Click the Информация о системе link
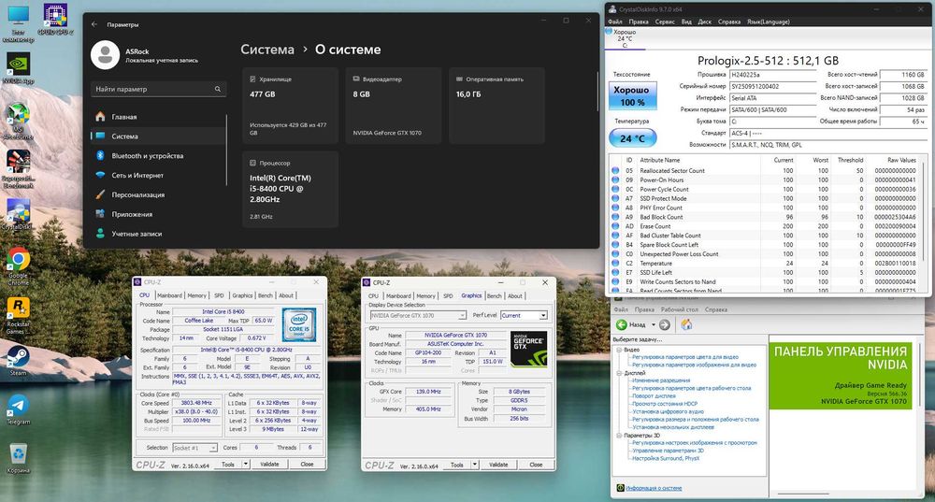Viewport: 935px width, 502px height. click(654, 488)
